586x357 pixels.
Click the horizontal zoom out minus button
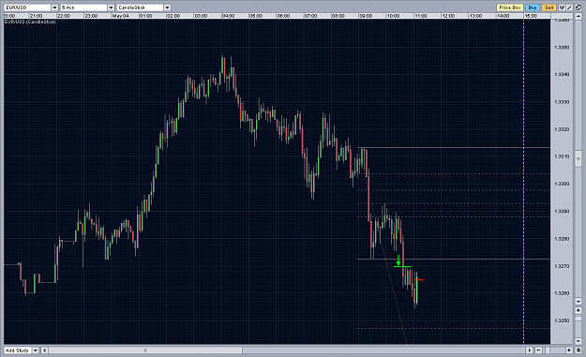coord(538,350)
